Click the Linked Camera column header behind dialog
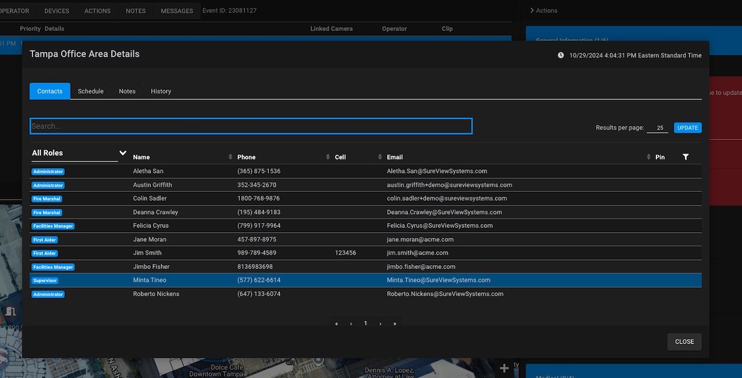 [x=331, y=29]
